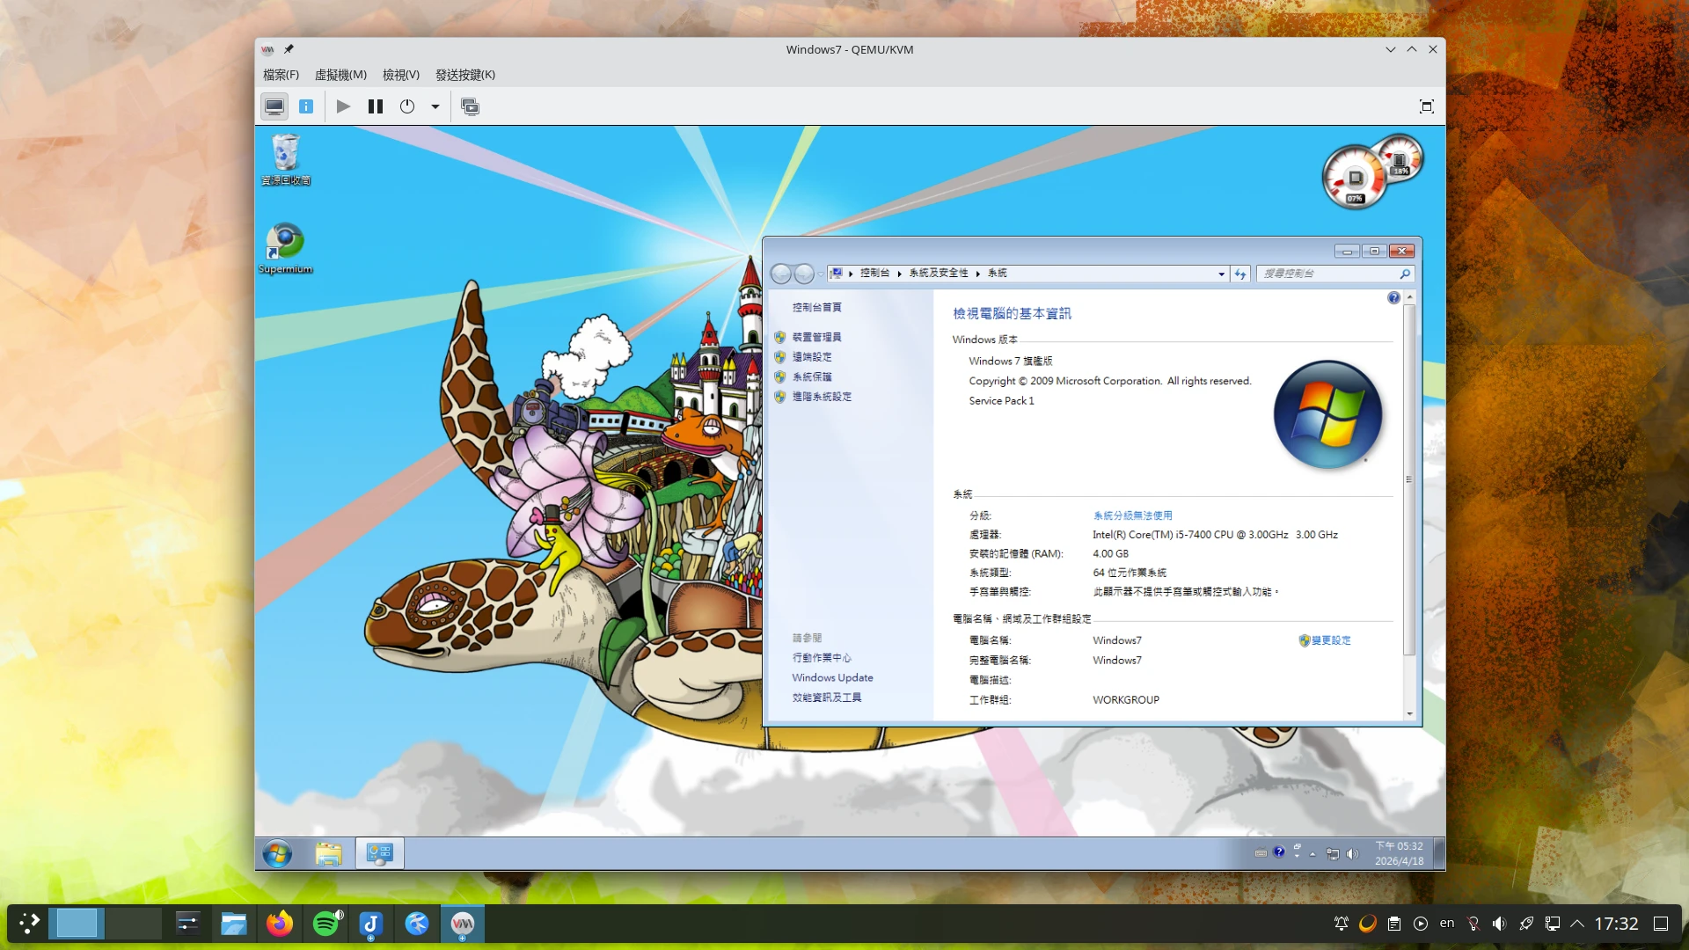Toggle fullscreen view of VM console
This screenshot has height=950, width=1689.
(x=1426, y=106)
